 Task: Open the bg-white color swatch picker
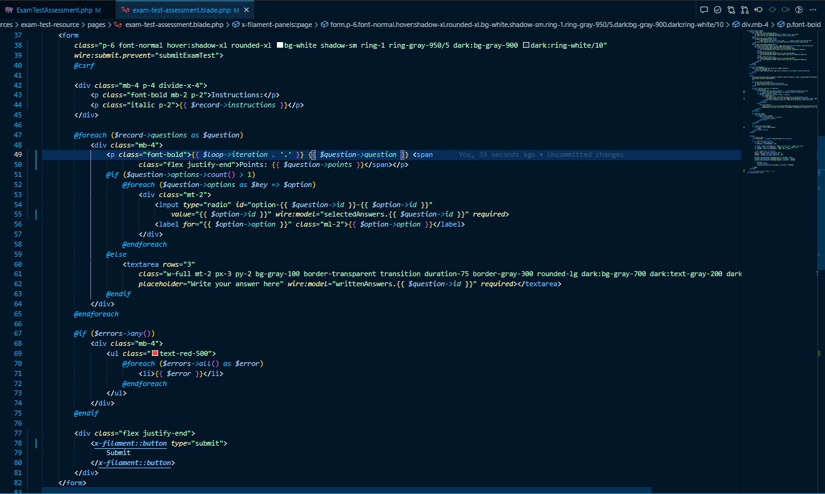280,46
